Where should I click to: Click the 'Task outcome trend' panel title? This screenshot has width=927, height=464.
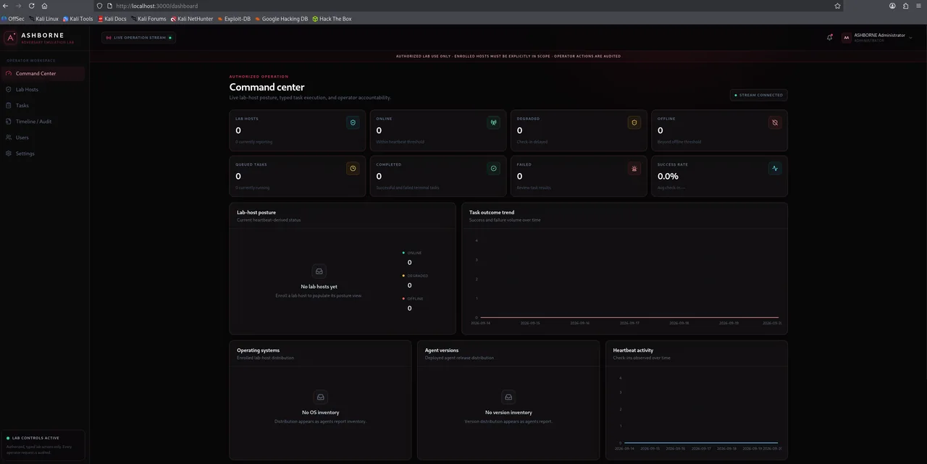(492, 213)
